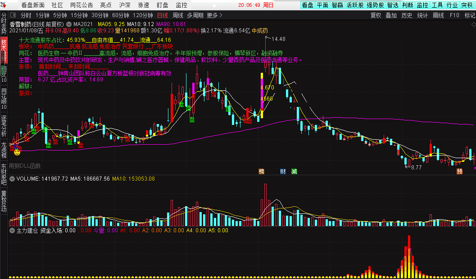The height and width of the screenshot is (279, 476).
Task: Click the cyan 监控 button
Action: (x=422, y=5)
